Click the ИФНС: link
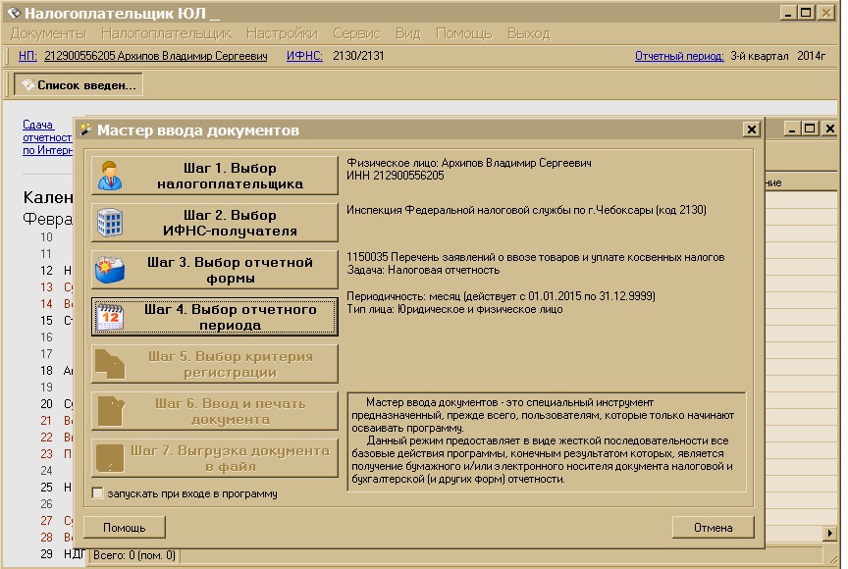 [304, 56]
